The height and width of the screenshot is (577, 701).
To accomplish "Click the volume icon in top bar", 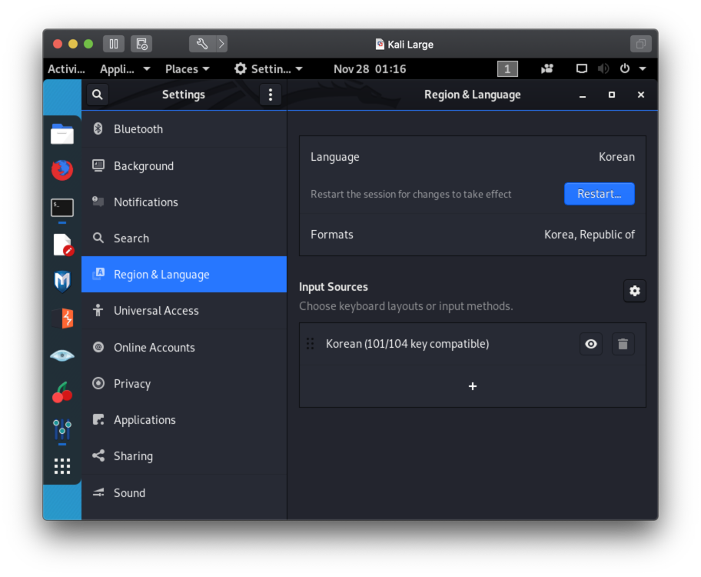I will point(603,68).
